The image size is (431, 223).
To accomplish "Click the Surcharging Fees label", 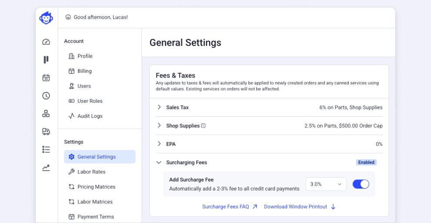I will coord(186,162).
